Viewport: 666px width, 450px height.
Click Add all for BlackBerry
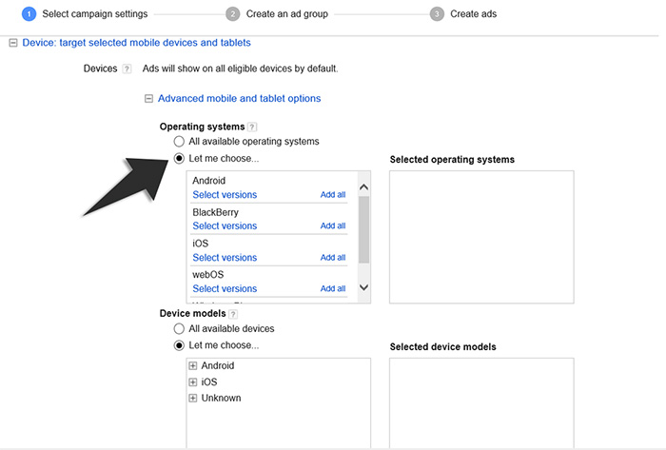pos(333,226)
